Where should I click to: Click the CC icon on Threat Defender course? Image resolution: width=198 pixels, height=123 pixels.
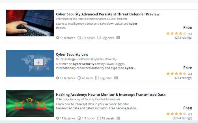(118, 38)
